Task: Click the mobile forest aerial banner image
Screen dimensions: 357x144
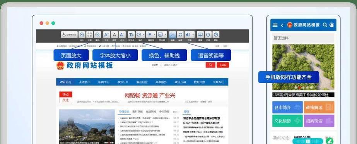Action: [303, 67]
